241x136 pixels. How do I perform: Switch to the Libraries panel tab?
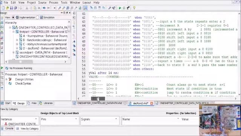click(46, 103)
